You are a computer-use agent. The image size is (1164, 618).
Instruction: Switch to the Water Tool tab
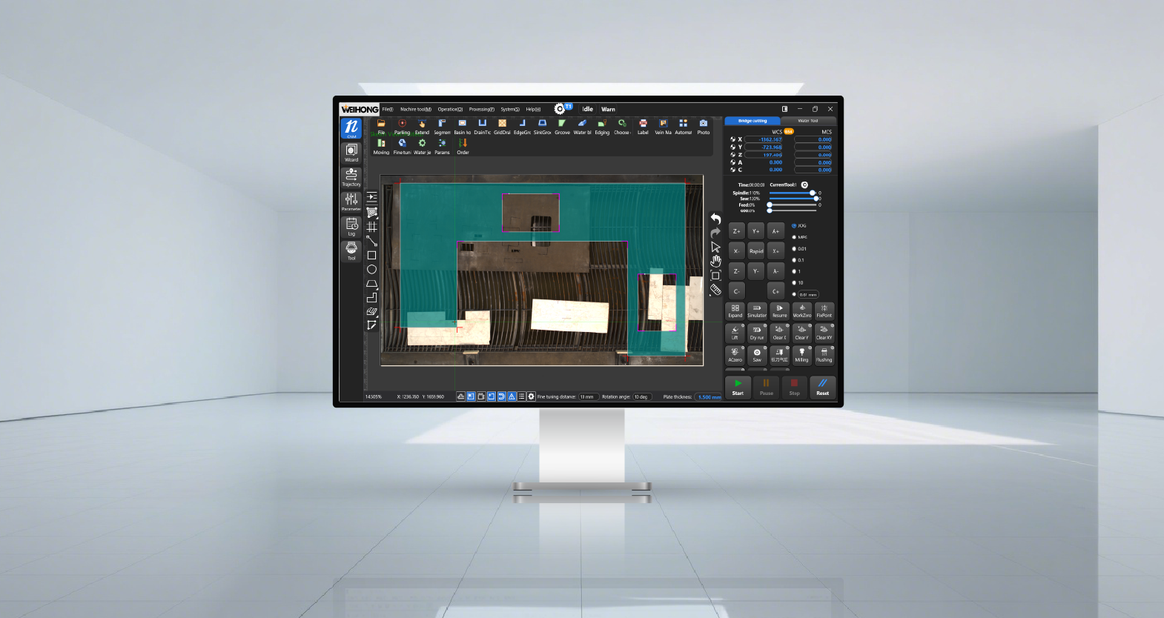807,121
